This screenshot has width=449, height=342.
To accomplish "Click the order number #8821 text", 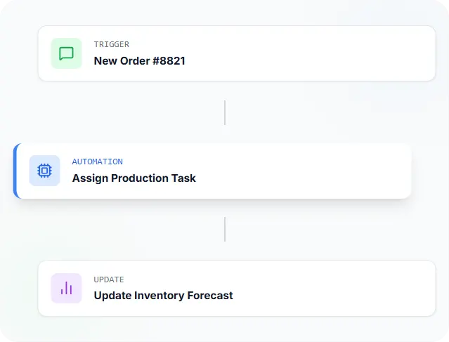I will pyautogui.click(x=167, y=61).
